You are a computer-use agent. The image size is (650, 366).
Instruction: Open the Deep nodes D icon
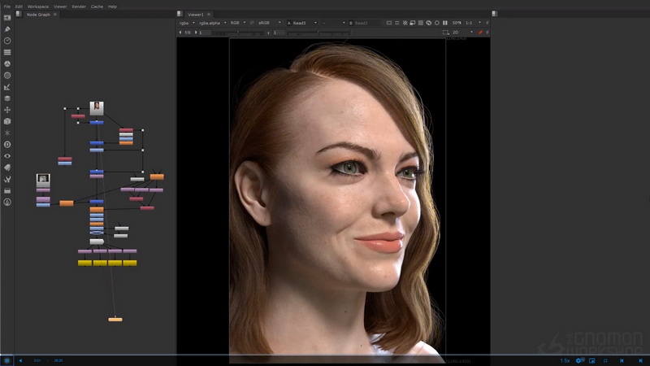click(x=7, y=145)
